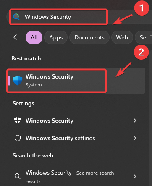Screen dimensions: 152x186
Task: Click the outlined shield icon for Security settings
Action: point(18,138)
